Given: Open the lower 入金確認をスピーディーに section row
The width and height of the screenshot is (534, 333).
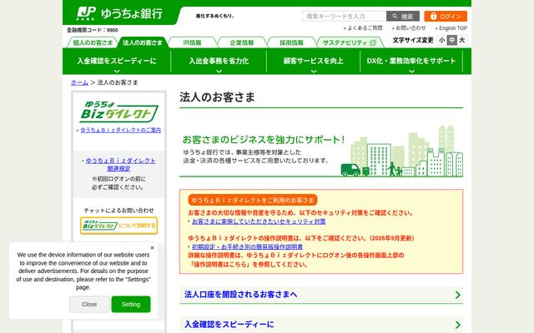Looking at the screenshot, I should coord(321,325).
